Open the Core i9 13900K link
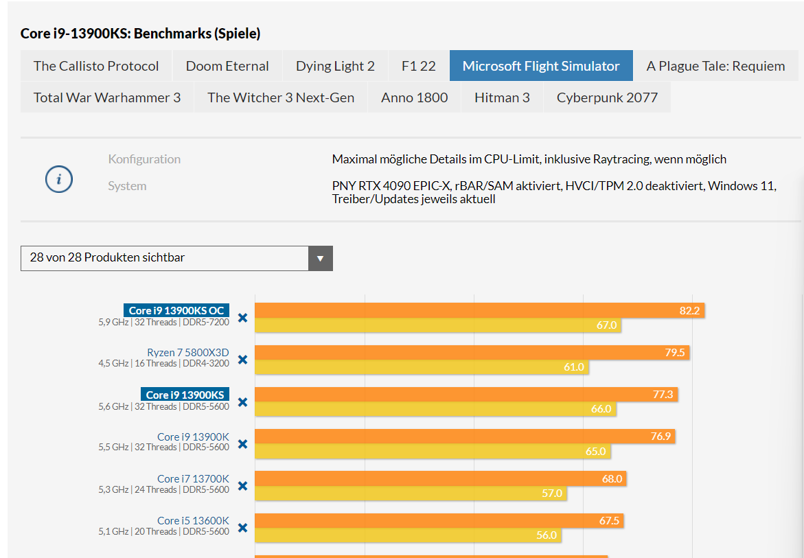This screenshot has height=558, width=804. point(193,437)
